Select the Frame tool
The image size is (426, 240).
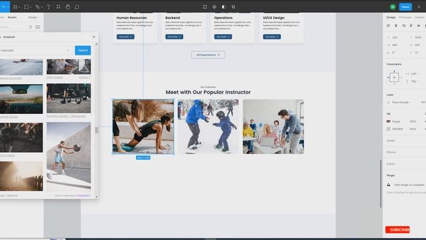point(15,7)
